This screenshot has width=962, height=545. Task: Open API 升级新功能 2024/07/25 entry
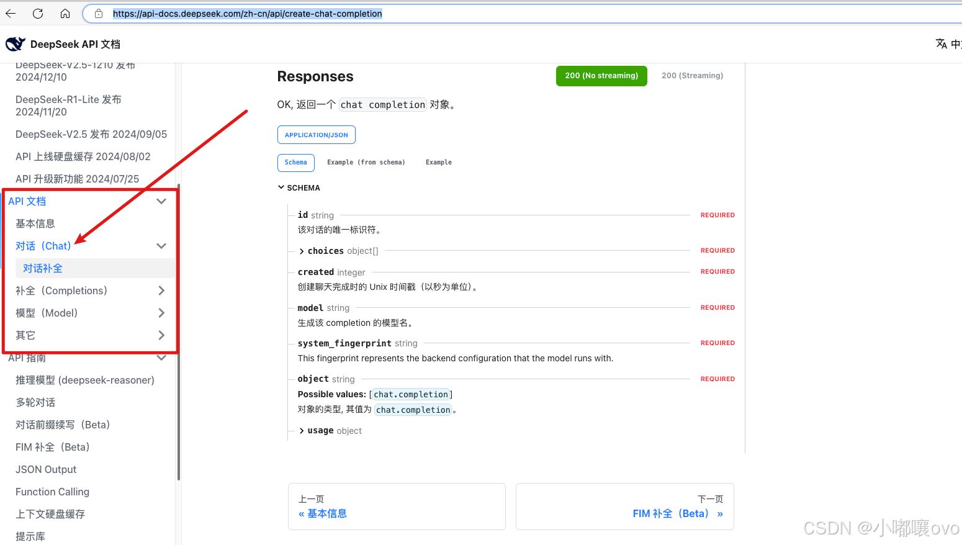(78, 179)
